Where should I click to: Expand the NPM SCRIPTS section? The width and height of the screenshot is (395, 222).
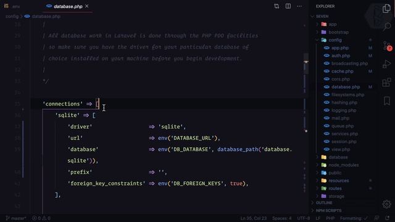(x=328, y=211)
